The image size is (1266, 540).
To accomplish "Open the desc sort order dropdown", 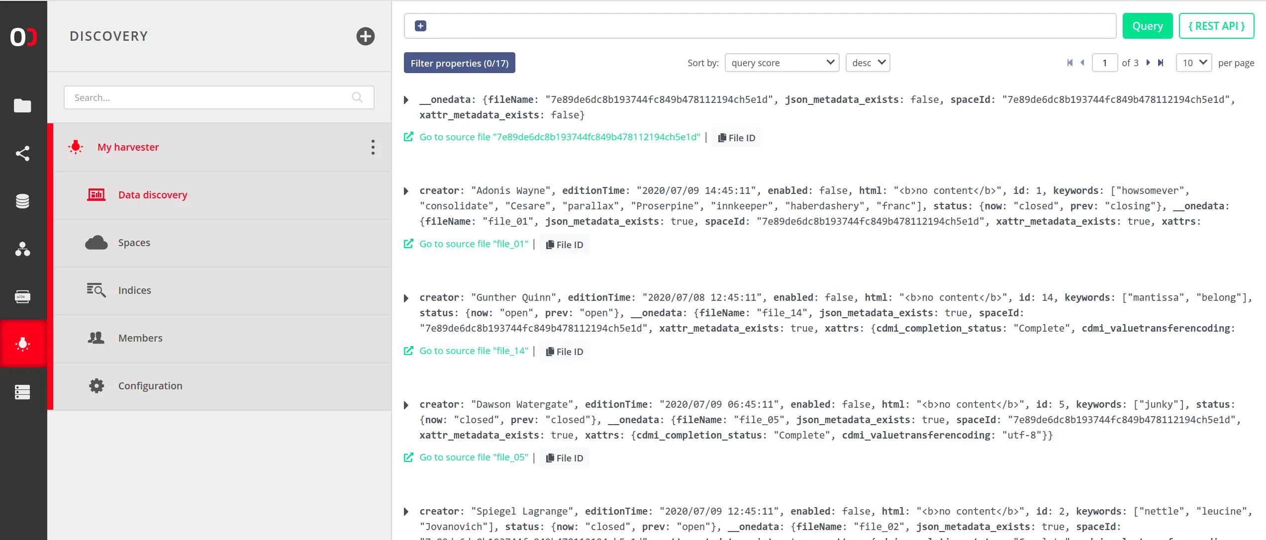I will [868, 63].
